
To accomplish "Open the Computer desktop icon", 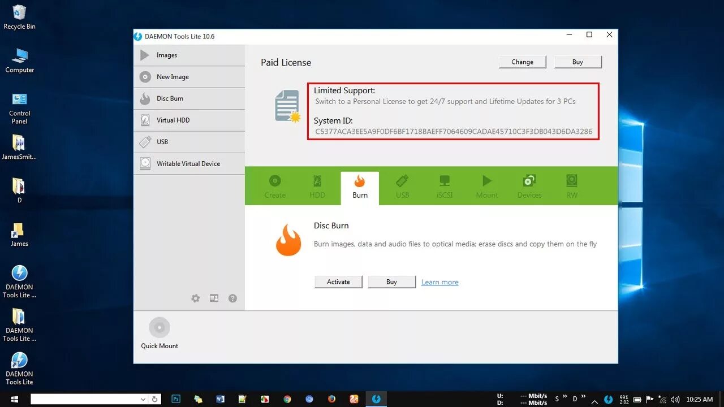I will (19, 60).
